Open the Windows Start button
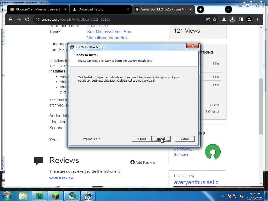268x201 pixels. (7, 196)
